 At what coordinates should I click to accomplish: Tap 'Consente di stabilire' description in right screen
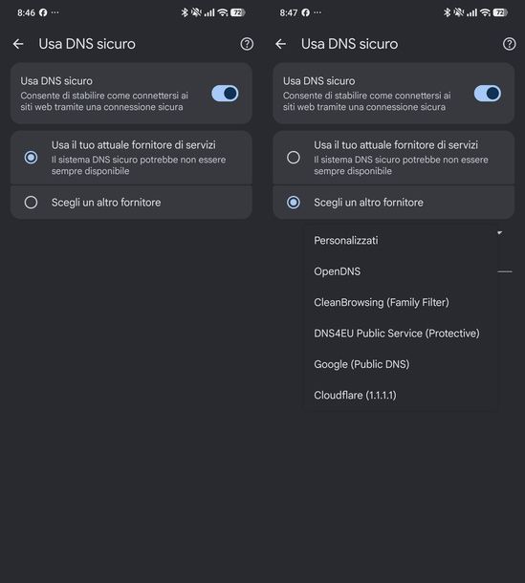click(x=366, y=101)
